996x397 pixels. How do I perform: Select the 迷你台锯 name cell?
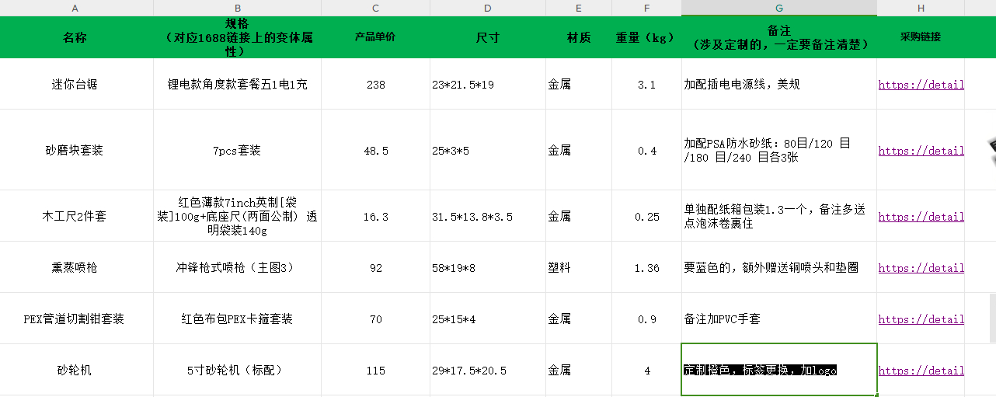tap(75, 85)
